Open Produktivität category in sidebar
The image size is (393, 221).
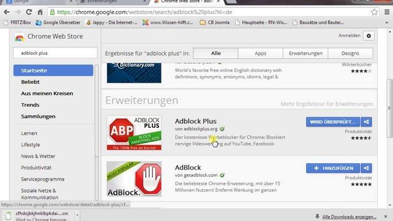pos(36,168)
